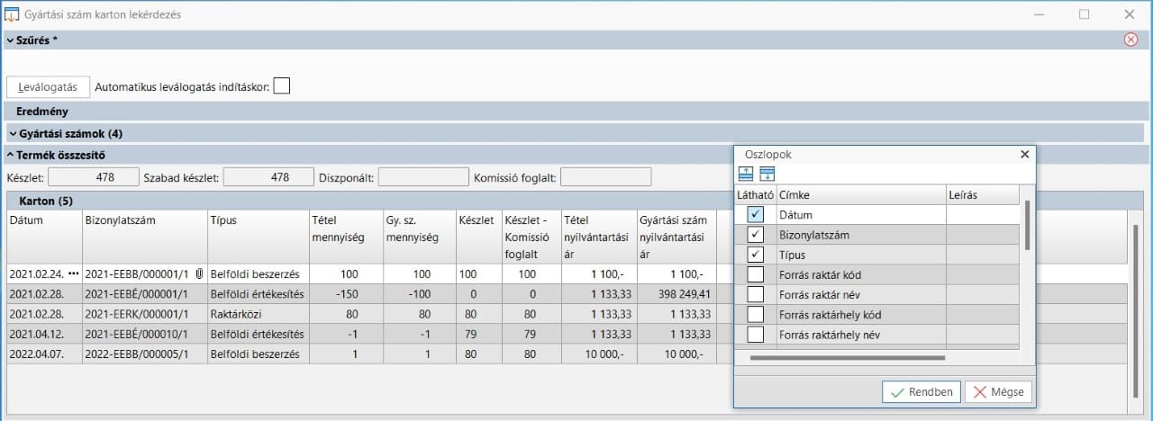Click the move-up icon in Oszlopok dialog
The width and height of the screenshot is (1153, 421).
click(x=746, y=175)
